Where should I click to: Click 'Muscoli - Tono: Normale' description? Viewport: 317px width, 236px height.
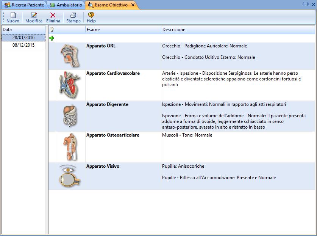click(187, 135)
